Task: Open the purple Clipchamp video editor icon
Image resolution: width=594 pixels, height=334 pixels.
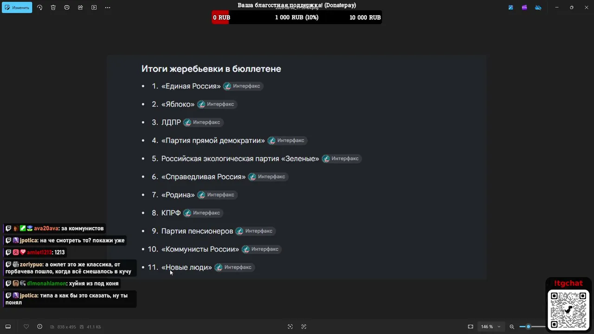Action: pos(524,7)
